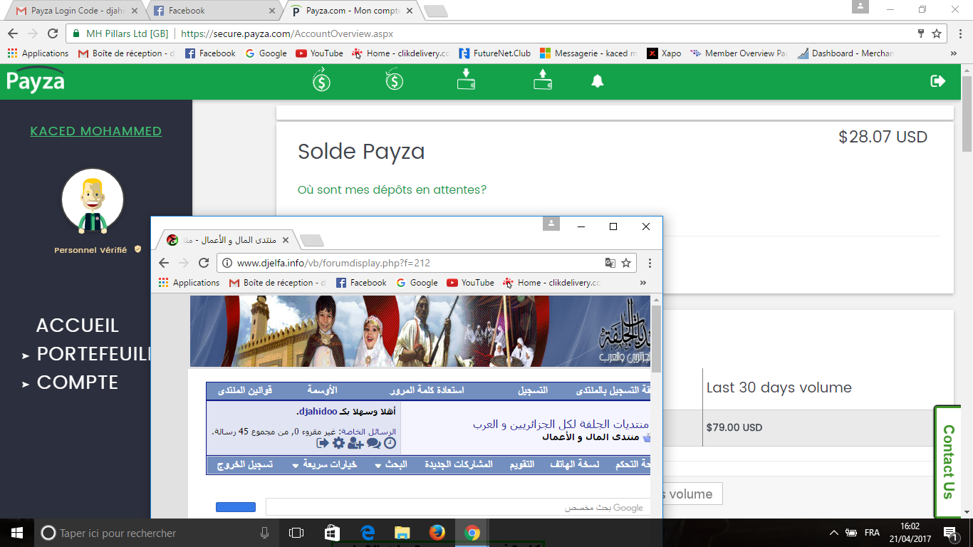
Task: Switch to Payza Login Code Gmail tab
Action: click(77, 11)
